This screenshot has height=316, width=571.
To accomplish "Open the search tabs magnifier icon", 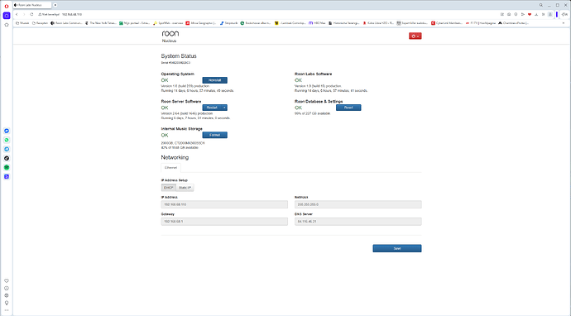I will pyautogui.click(x=540, y=5).
